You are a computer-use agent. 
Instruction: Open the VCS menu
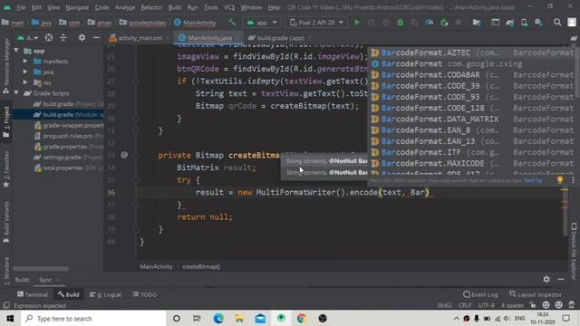click(229, 7)
